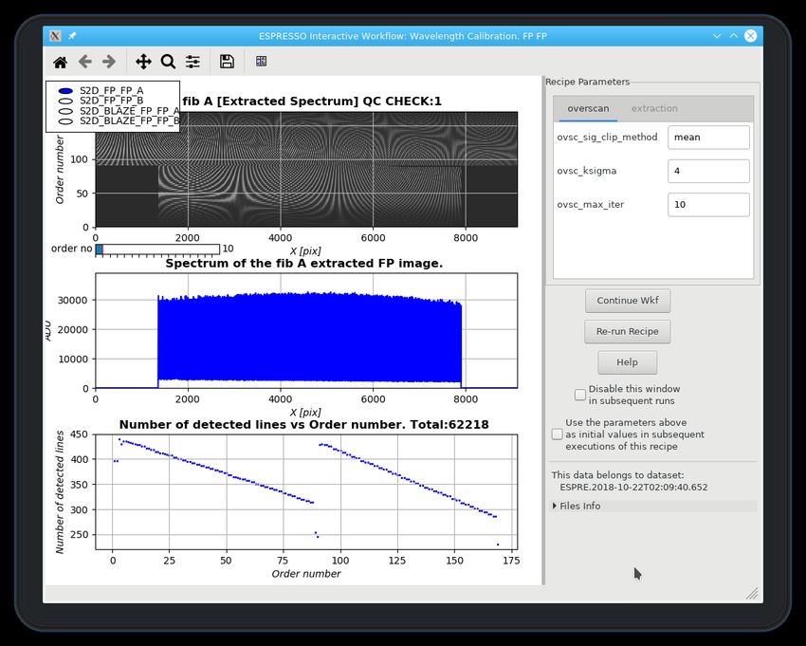
Task: Click the rightmost toolbar grid icon
Action: 261,62
